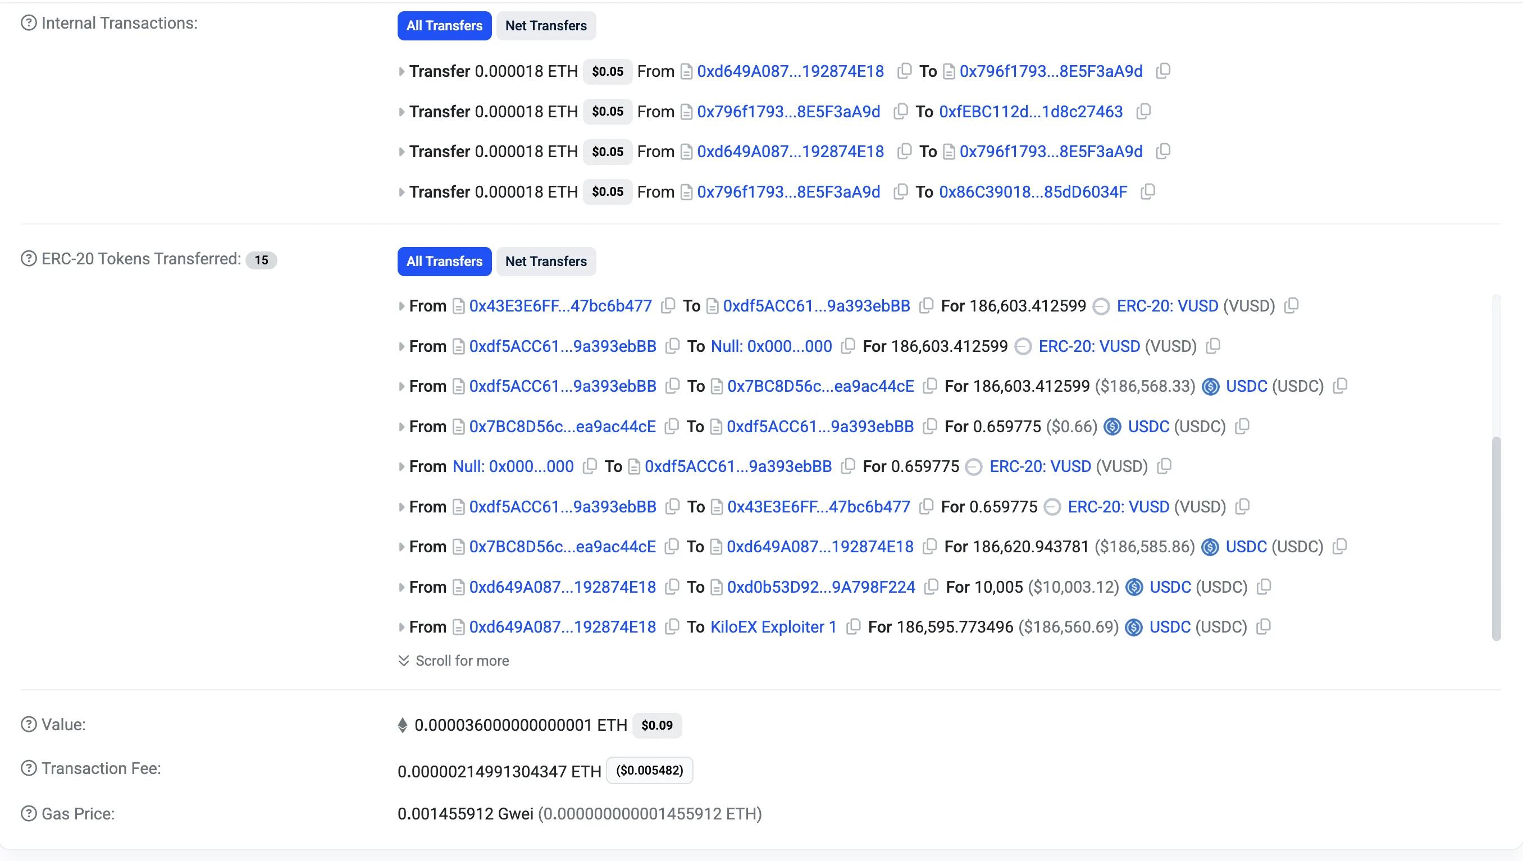Copy address 0x86C39018...85dD6034F
This screenshot has height=861, width=1523.
1147,191
